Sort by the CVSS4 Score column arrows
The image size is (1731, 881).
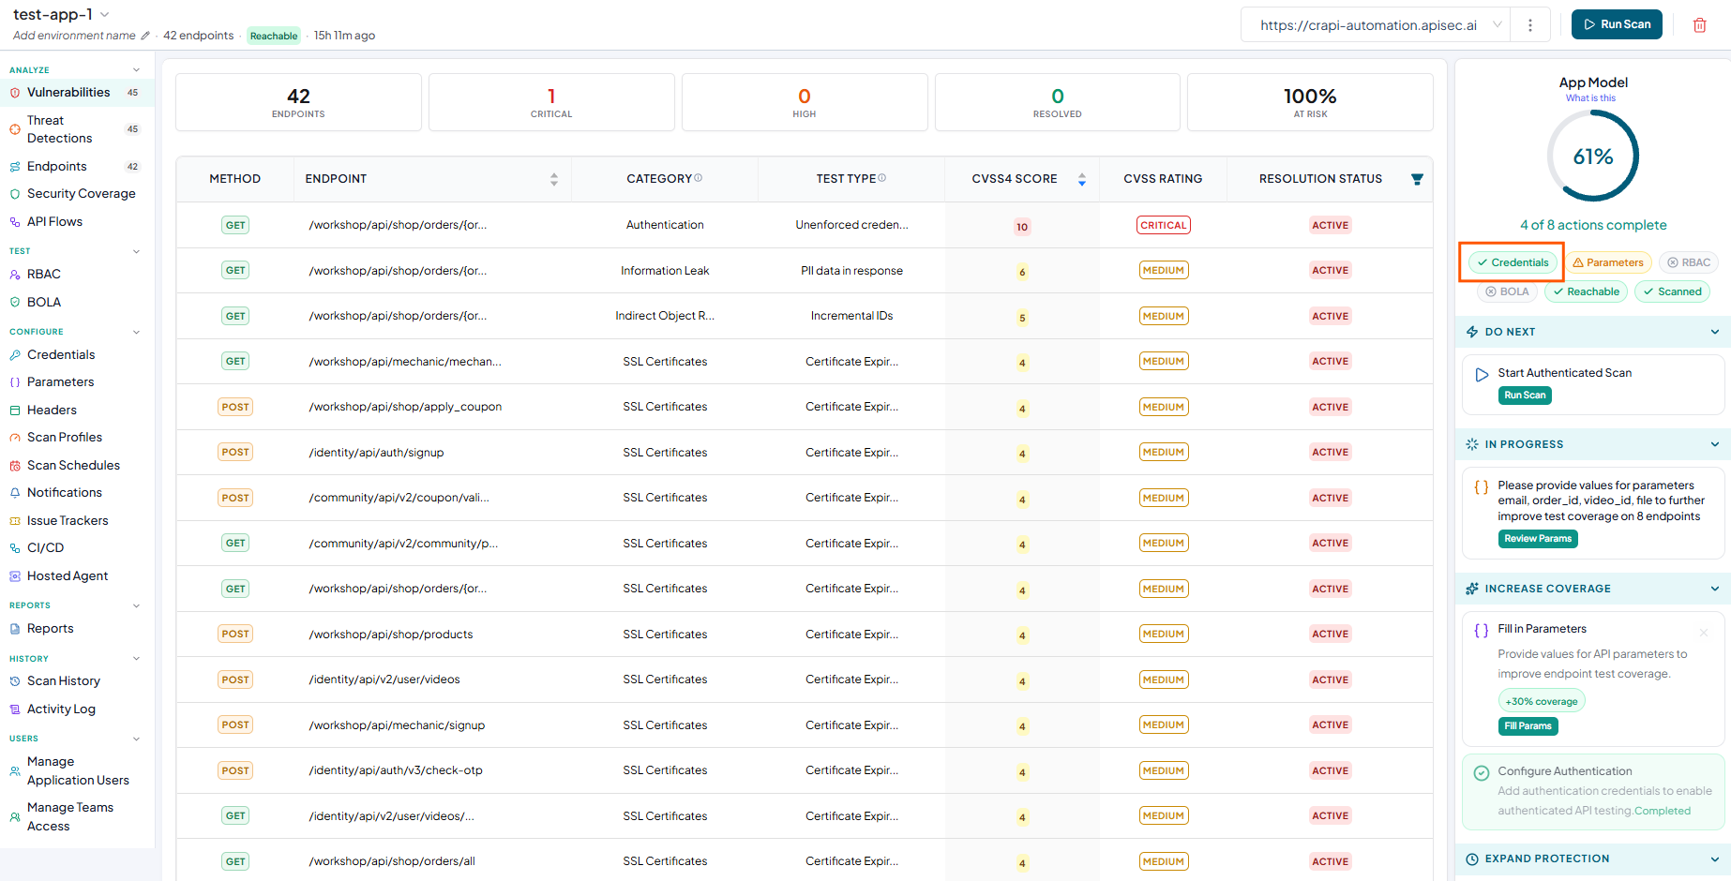click(1082, 179)
